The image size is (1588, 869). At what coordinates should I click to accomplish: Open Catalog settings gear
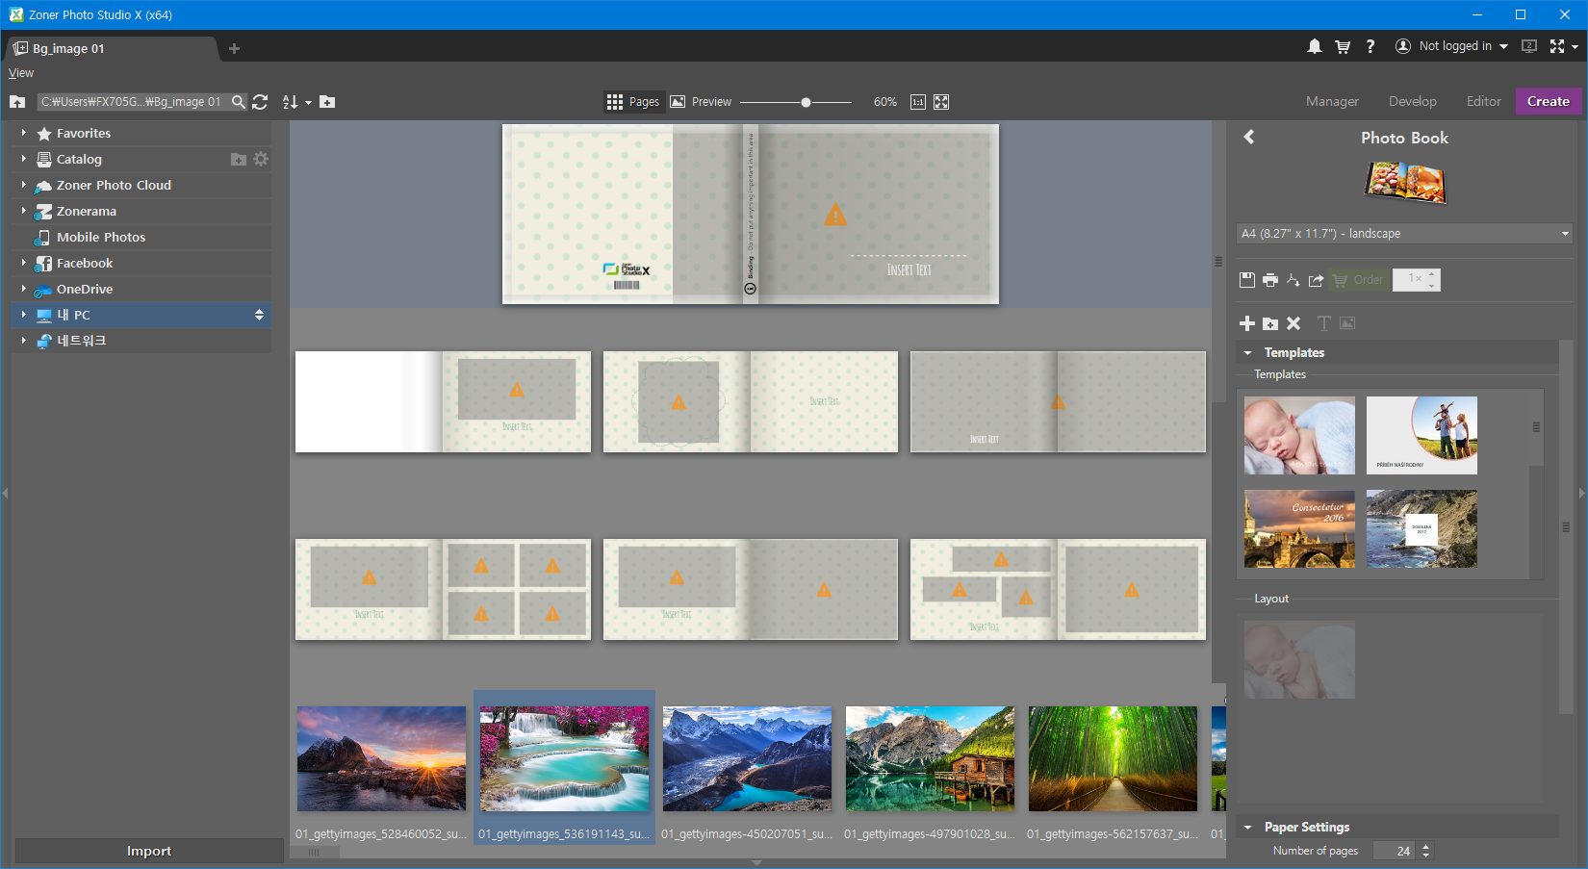[261, 159]
